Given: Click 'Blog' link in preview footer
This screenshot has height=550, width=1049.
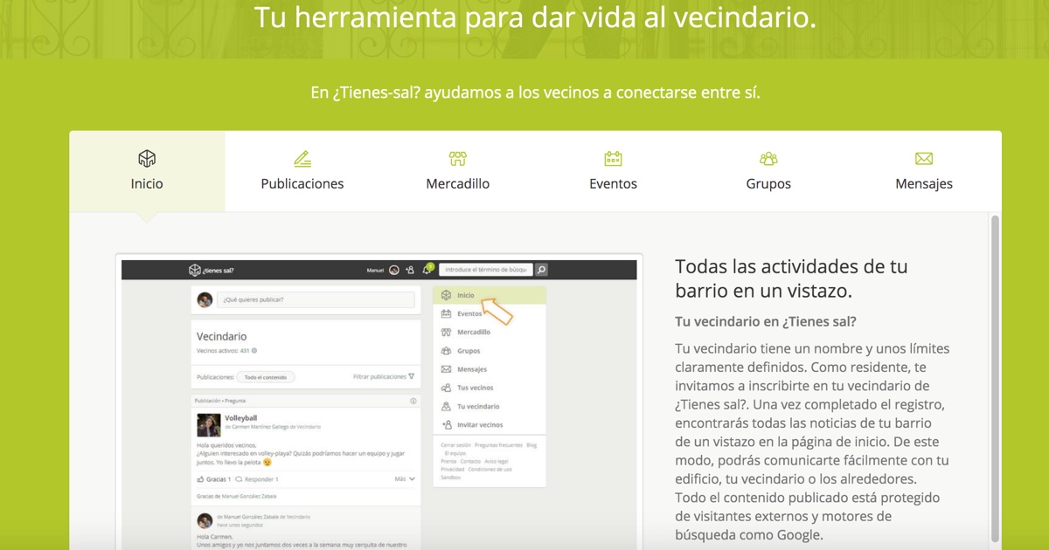Looking at the screenshot, I should click(x=531, y=445).
